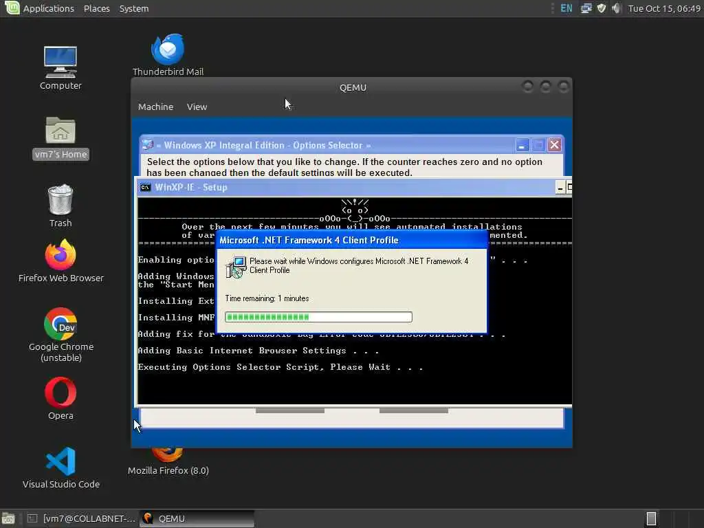Click the Options Selector window icon

(x=147, y=145)
